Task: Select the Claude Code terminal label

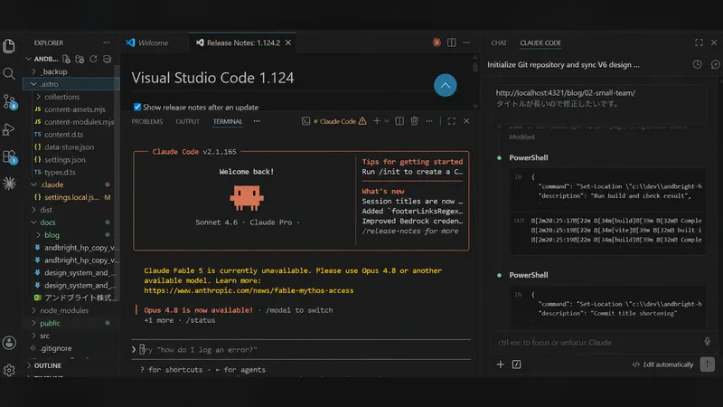Action: click(x=338, y=121)
